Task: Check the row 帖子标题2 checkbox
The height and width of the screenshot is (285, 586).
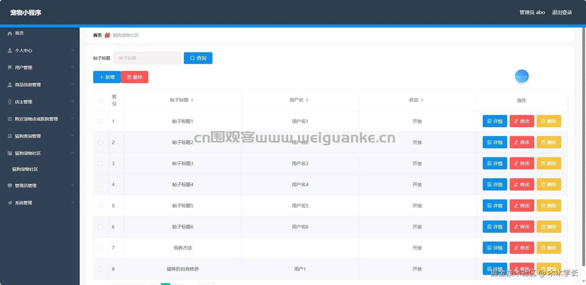Action: [101, 142]
